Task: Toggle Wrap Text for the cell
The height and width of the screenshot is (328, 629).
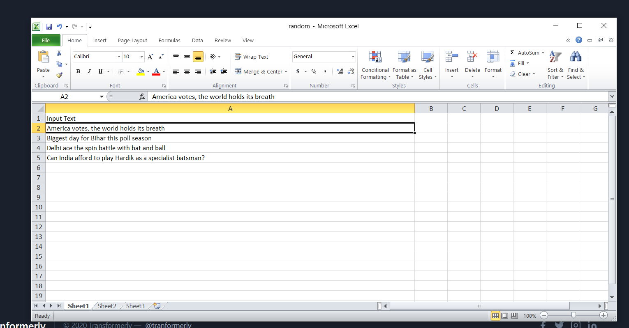Action: (251, 57)
